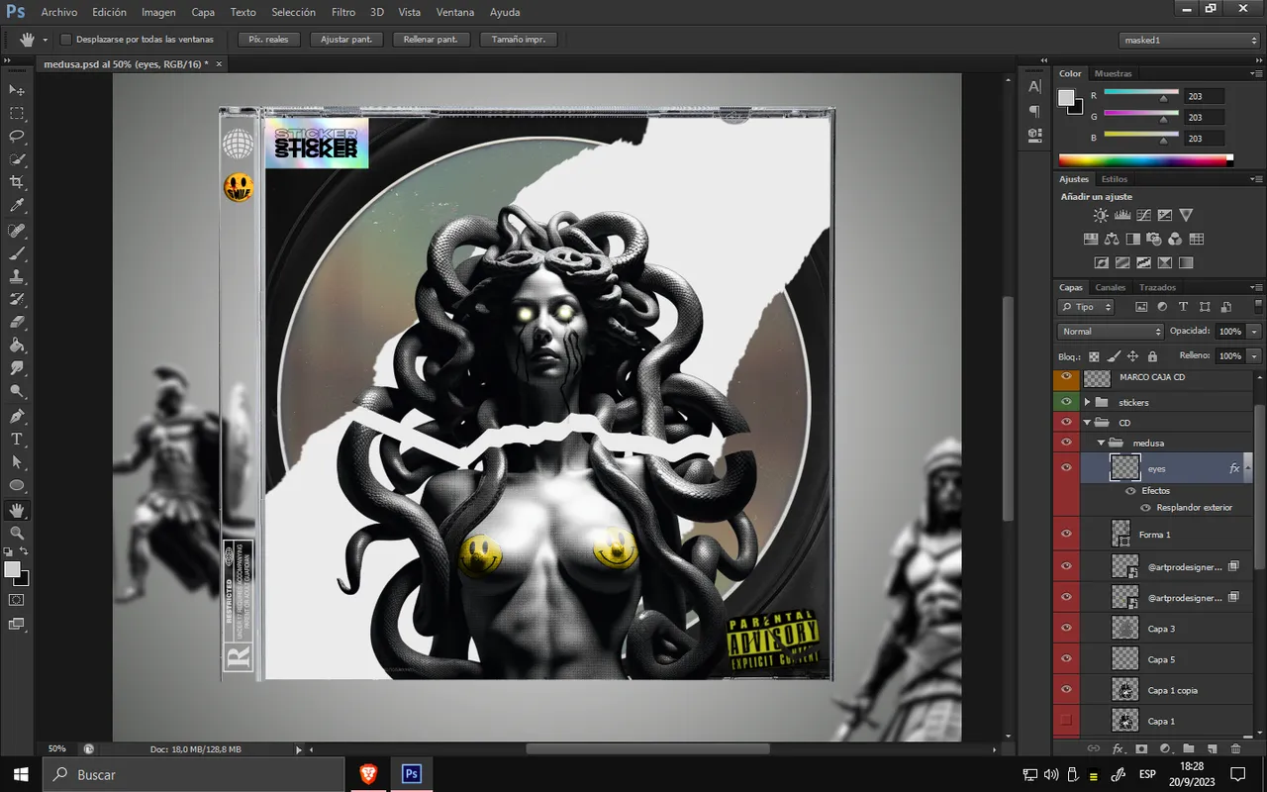The width and height of the screenshot is (1267, 792).
Task: Open the blend mode 'Normal' dropdown
Action: [1111, 332]
